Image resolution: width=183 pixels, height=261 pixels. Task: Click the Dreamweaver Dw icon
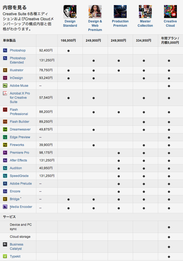pyautogui.click(x=5, y=129)
